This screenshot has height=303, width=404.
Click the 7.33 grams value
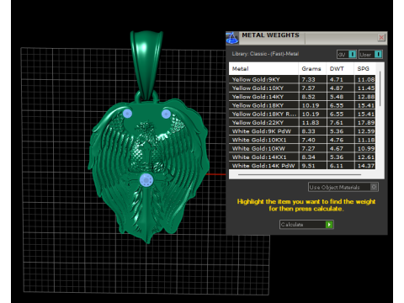tap(308, 80)
